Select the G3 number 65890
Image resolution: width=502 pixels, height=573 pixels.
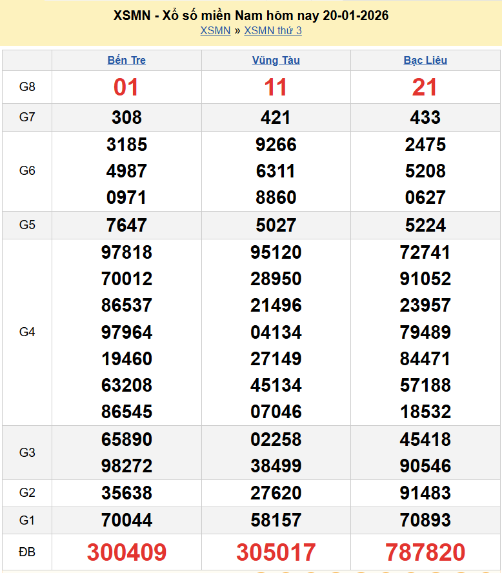tap(126, 439)
